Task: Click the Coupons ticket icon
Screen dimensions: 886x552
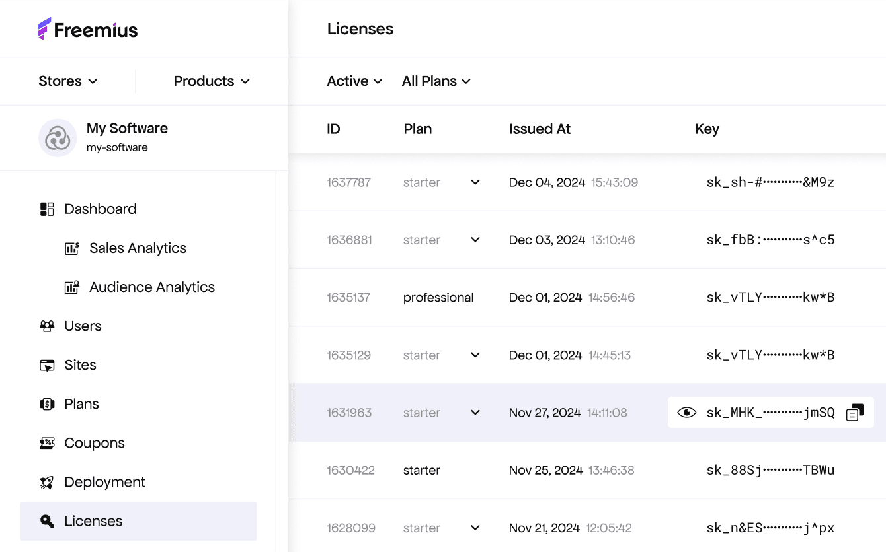Action: [47, 443]
